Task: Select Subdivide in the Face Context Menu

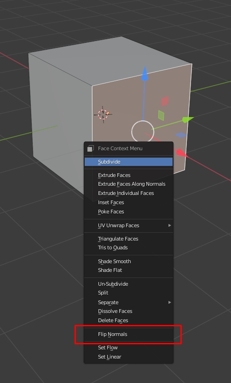Action: [128, 162]
